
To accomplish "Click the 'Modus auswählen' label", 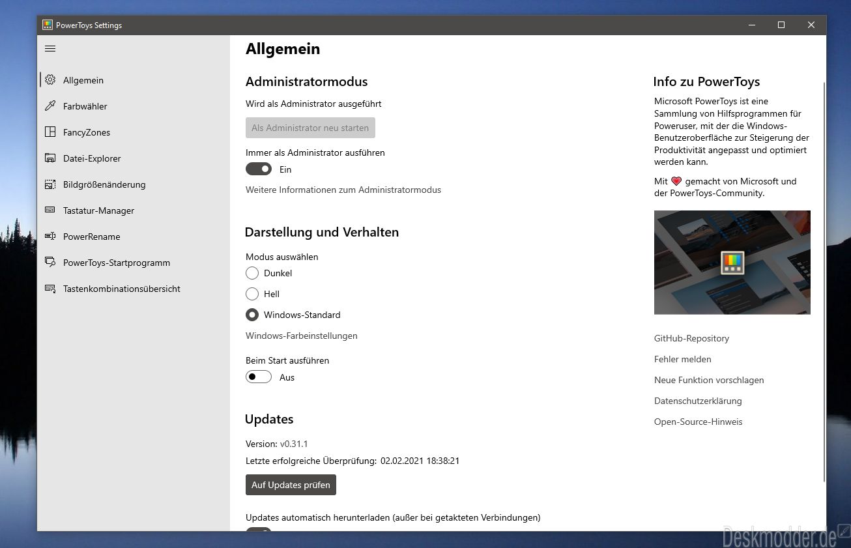I will [x=282, y=257].
